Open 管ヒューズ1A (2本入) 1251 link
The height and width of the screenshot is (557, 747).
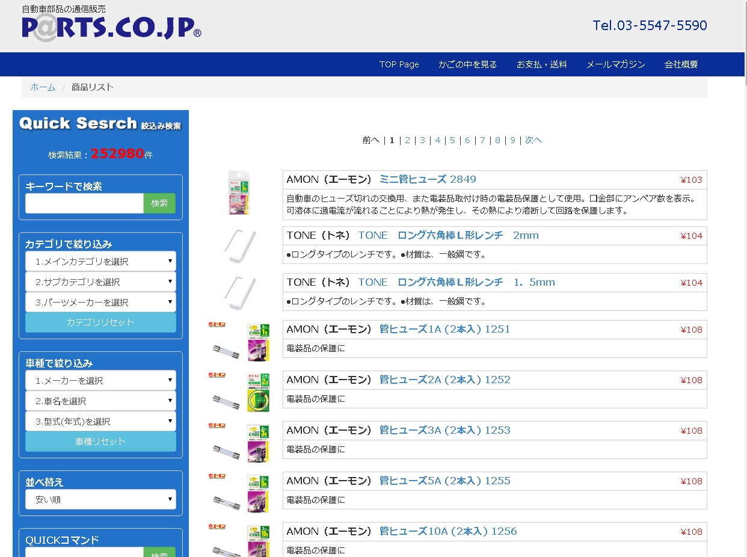coord(444,329)
